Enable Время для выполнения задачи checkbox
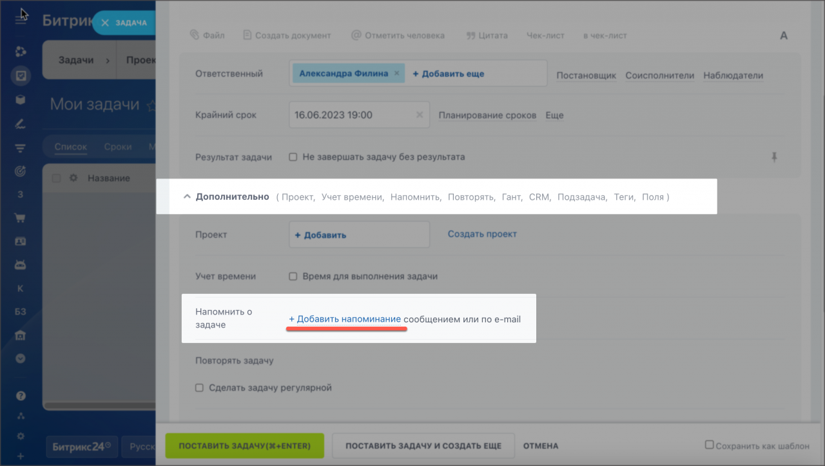 (x=293, y=277)
